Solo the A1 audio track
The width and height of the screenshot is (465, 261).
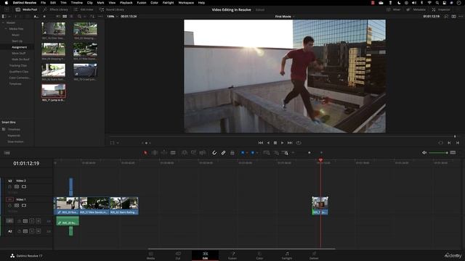[x=32, y=221]
